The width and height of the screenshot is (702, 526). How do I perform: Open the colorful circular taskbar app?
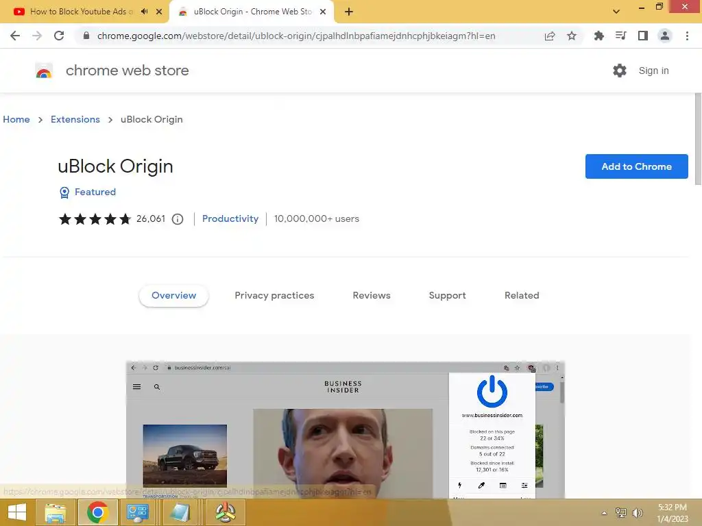225,512
